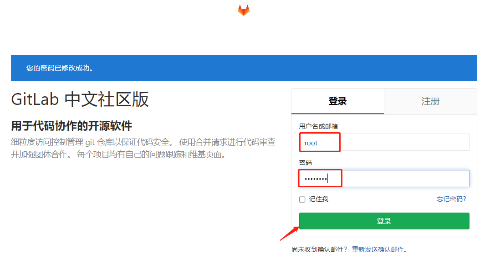The image size is (495, 278).
Task: Click 重新发送确认邮件 link
Action: point(378,249)
